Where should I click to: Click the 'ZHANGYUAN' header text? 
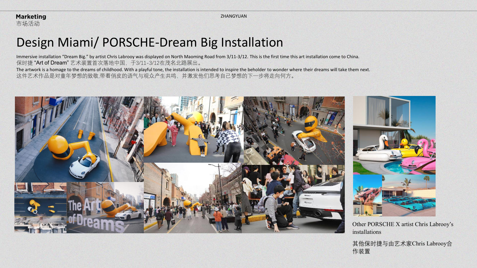coord(234,16)
